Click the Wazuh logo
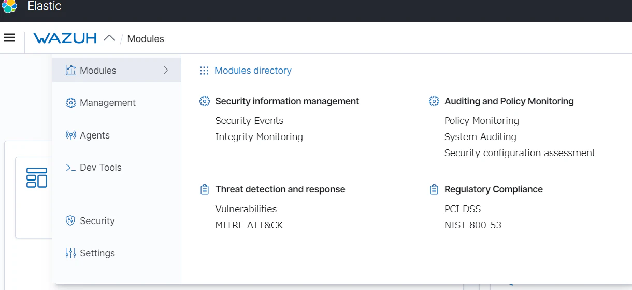Image resolution: width=632 pixels, height=290 pixels. point(65,38)
